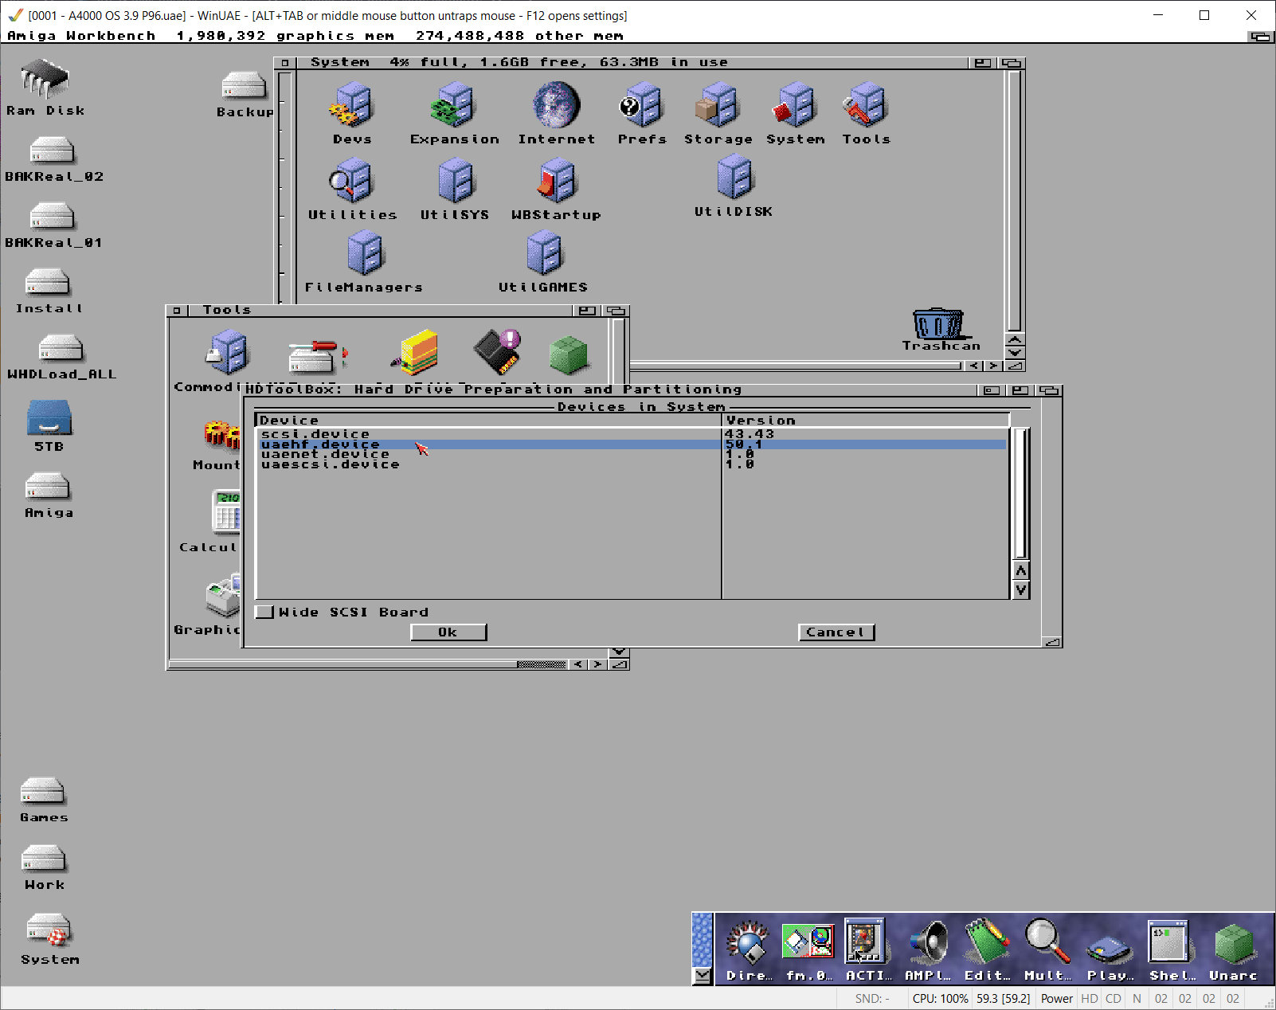
Task: Launch Dire... from the dock bar
Action: [749, 951]
